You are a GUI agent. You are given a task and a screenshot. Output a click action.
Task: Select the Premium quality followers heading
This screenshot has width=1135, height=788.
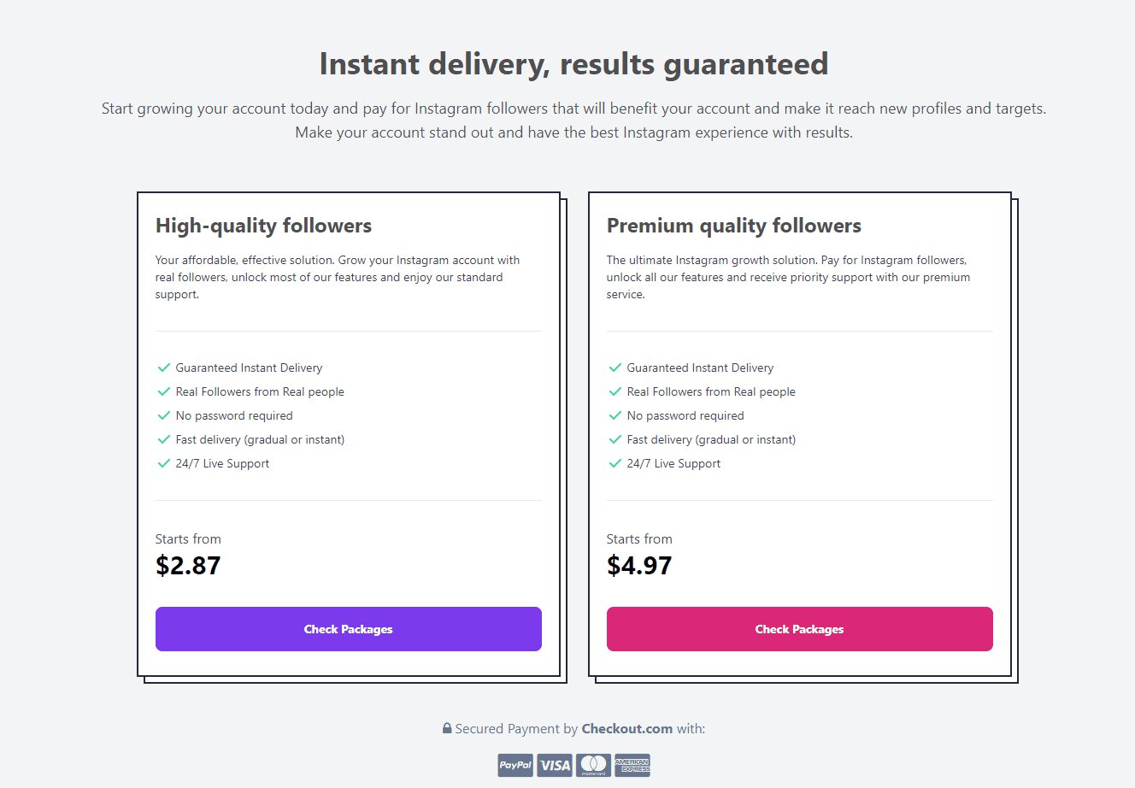[733, 226]
